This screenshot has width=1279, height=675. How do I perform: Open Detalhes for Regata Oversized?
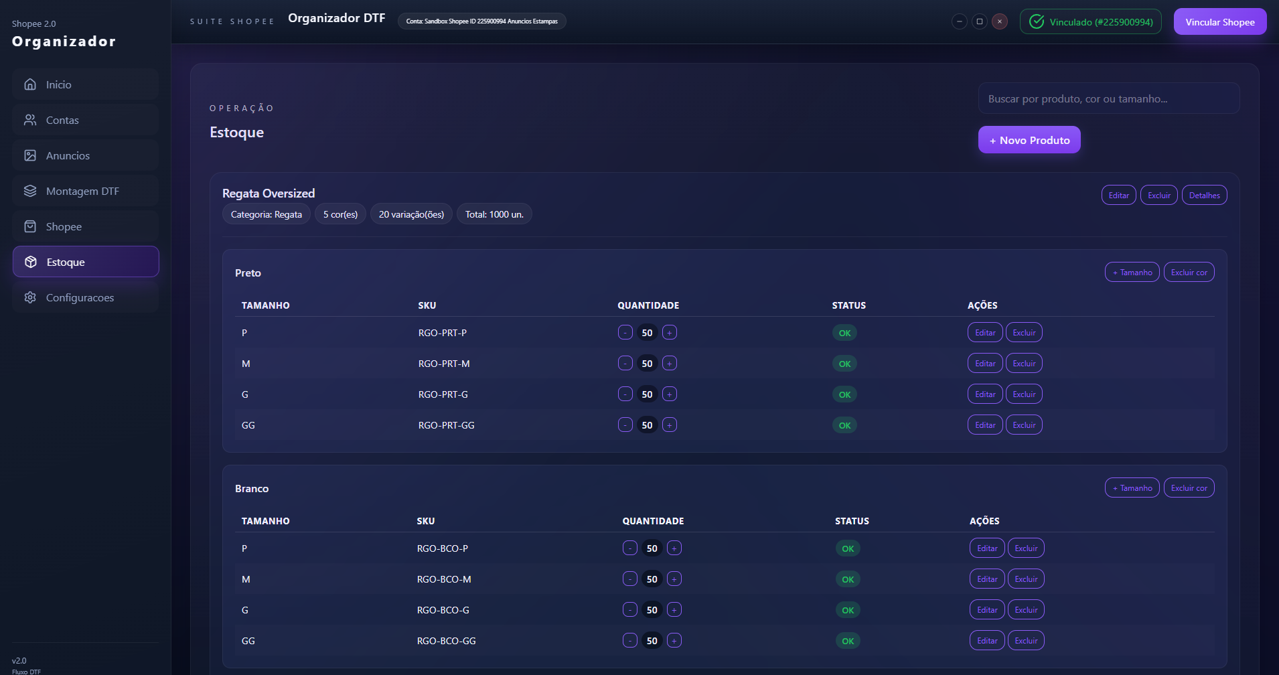pyautogui.click(x=1204, y=196)
